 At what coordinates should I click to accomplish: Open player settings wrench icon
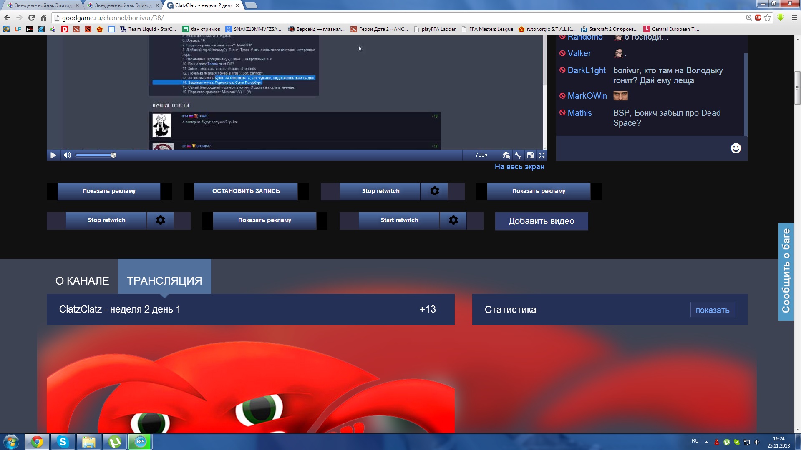point(518,155)
